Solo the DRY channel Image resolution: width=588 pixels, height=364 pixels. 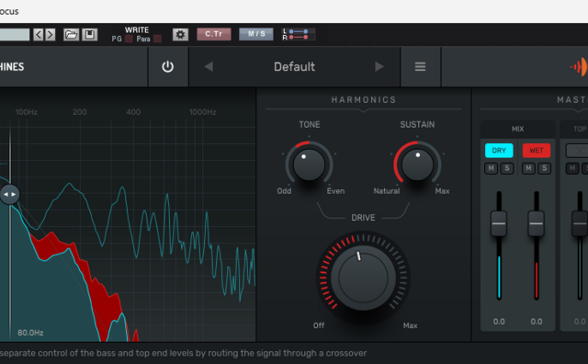coord(507,168)
